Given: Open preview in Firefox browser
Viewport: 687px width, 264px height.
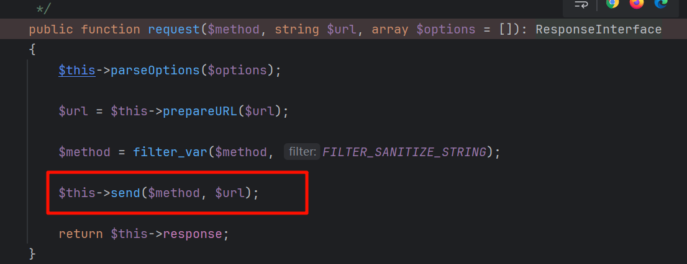Looking at the screenshot, I should click(x=637, y=4).
